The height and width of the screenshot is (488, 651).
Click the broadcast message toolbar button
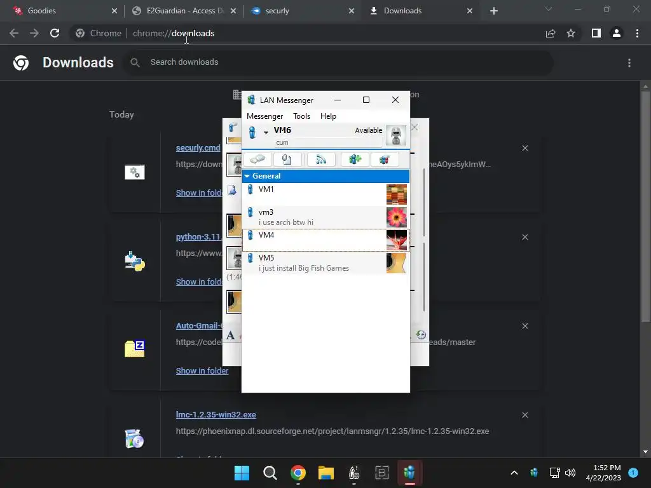click(x=321, y=159)
